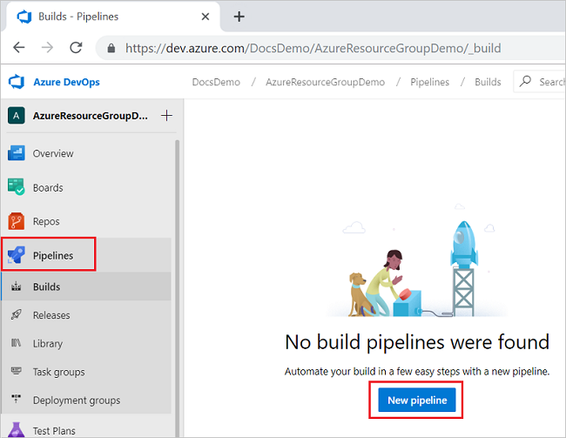
Task: Click the Pipelines breadcrumb
Action: (429, 83)
